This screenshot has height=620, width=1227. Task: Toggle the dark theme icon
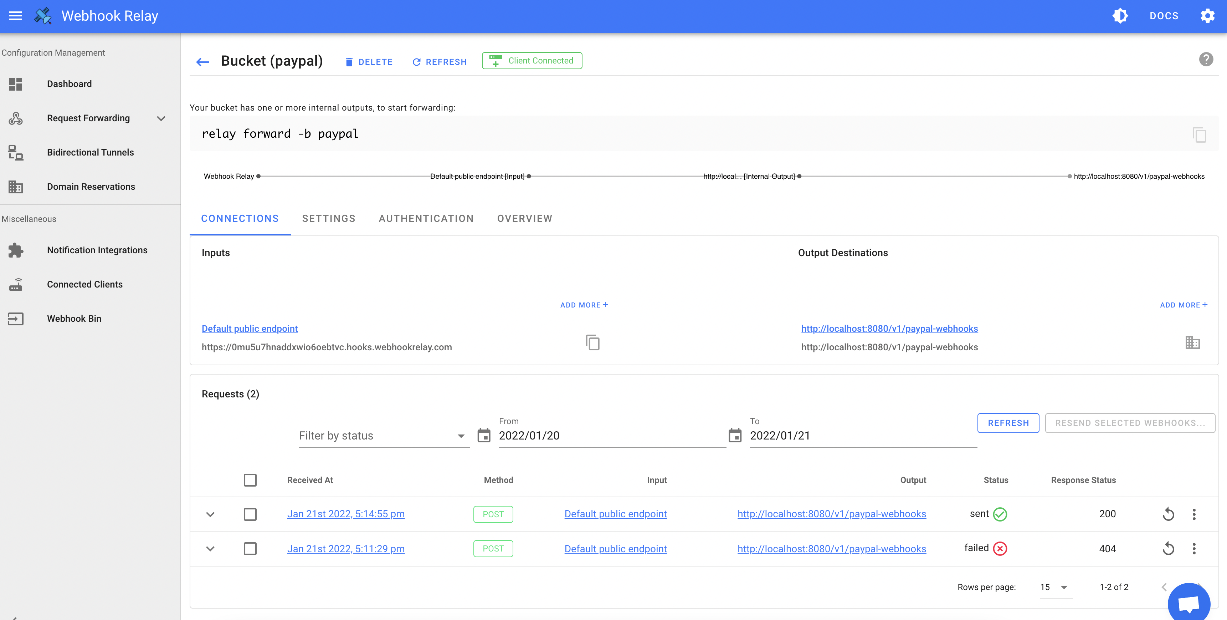click(1120, 16)
